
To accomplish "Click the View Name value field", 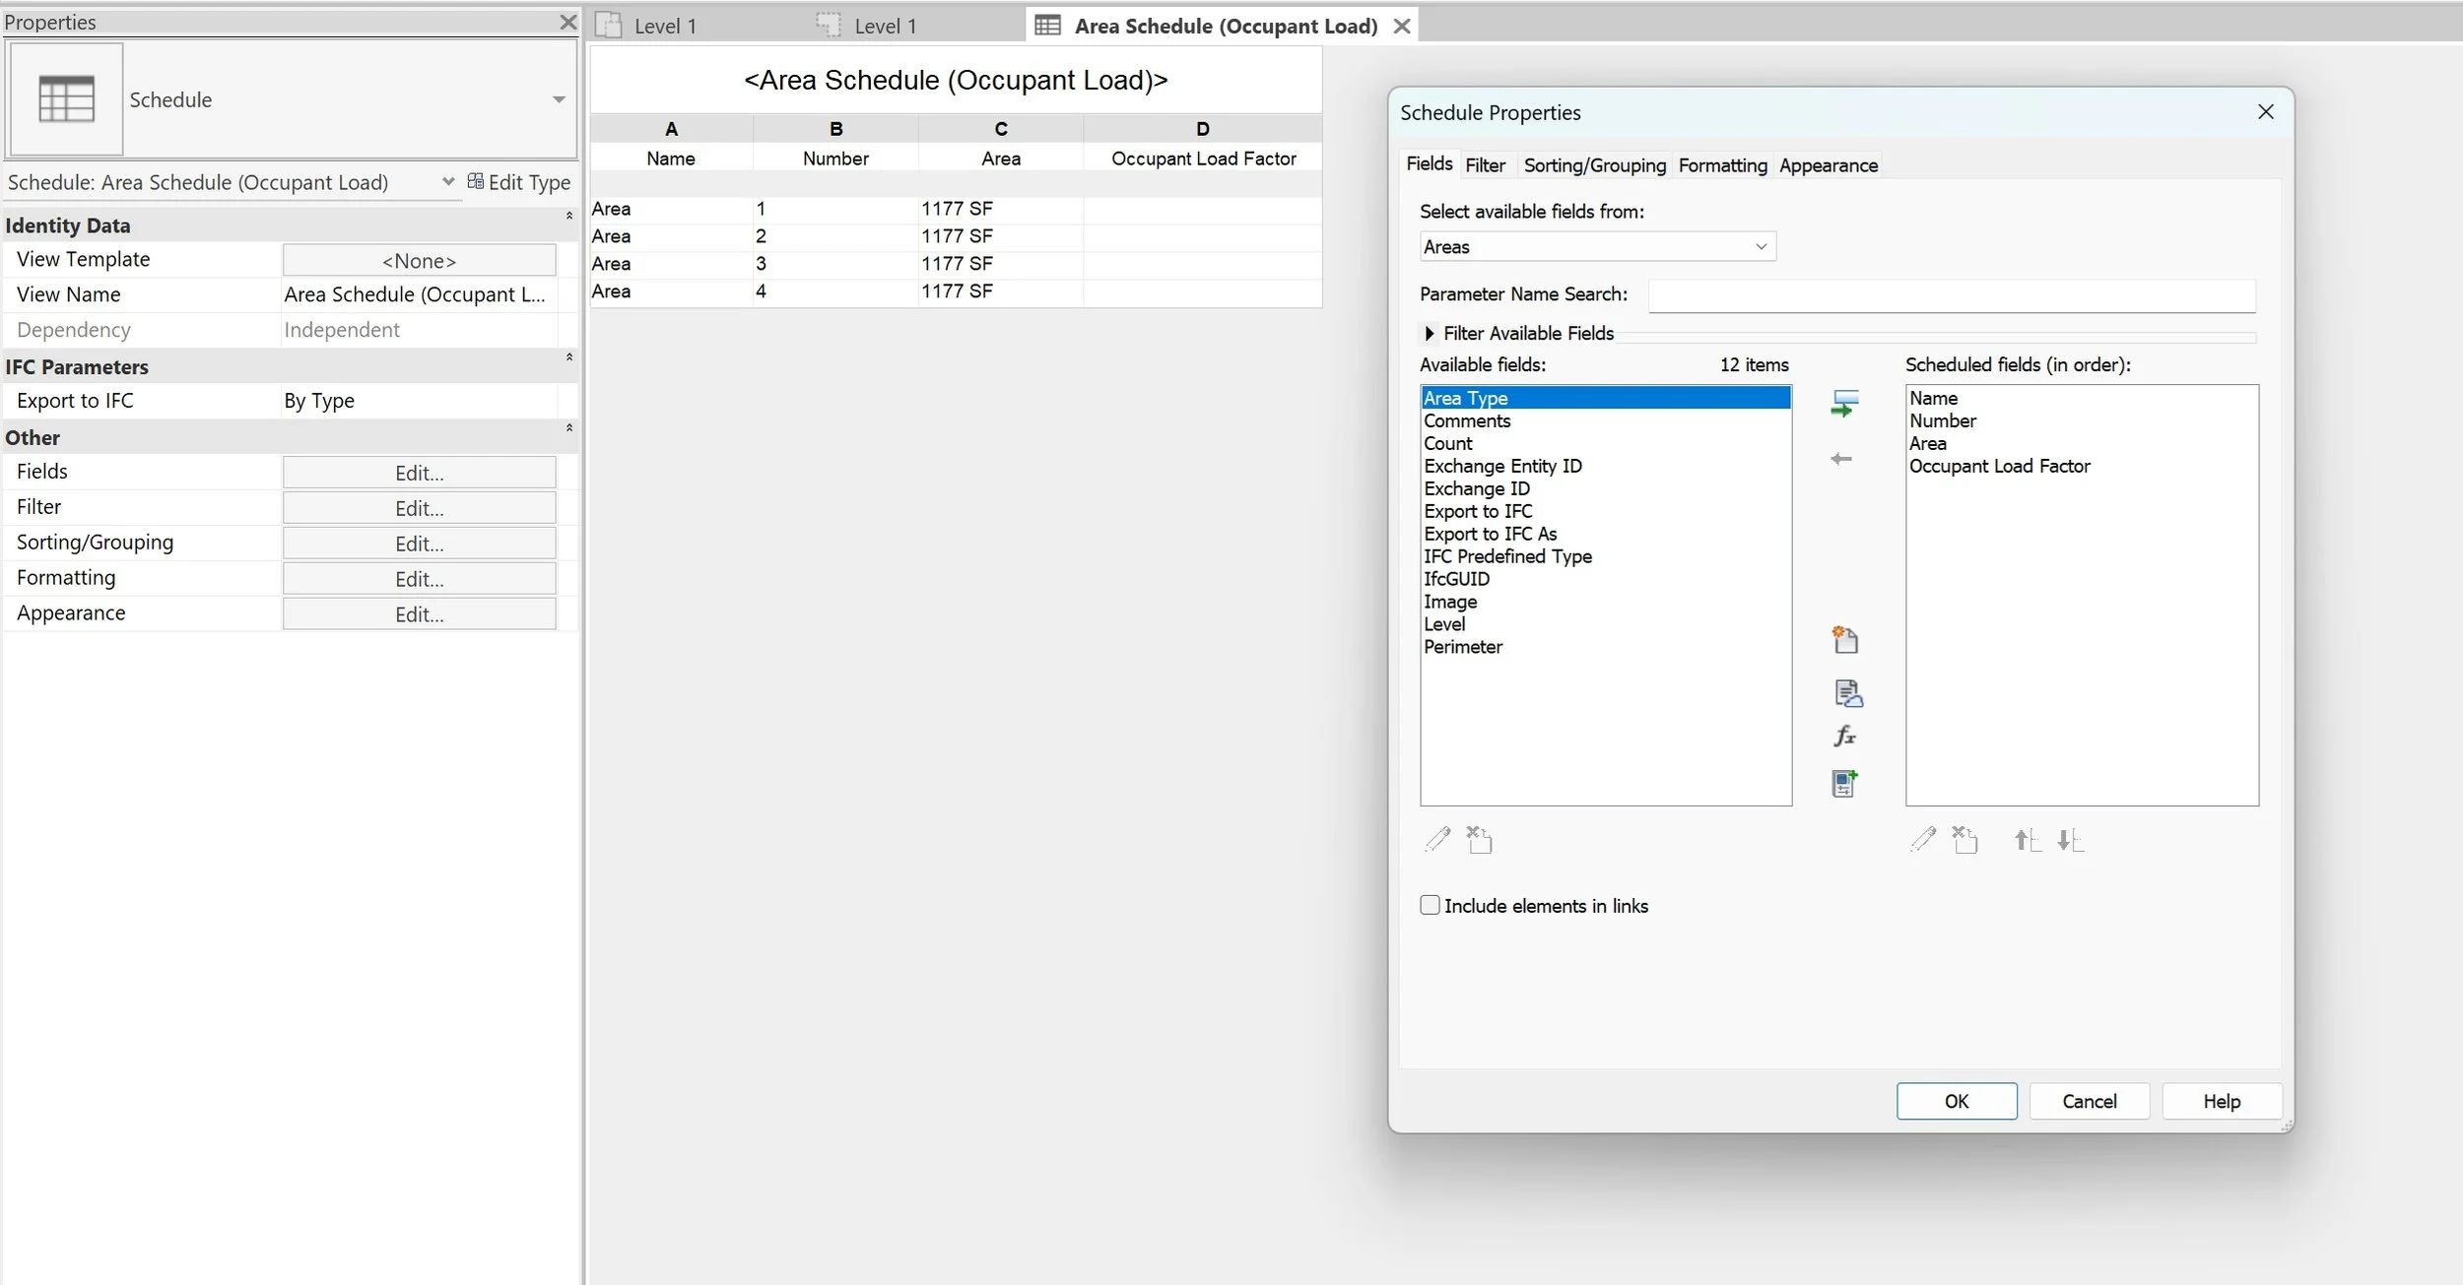I will [419, 294].
